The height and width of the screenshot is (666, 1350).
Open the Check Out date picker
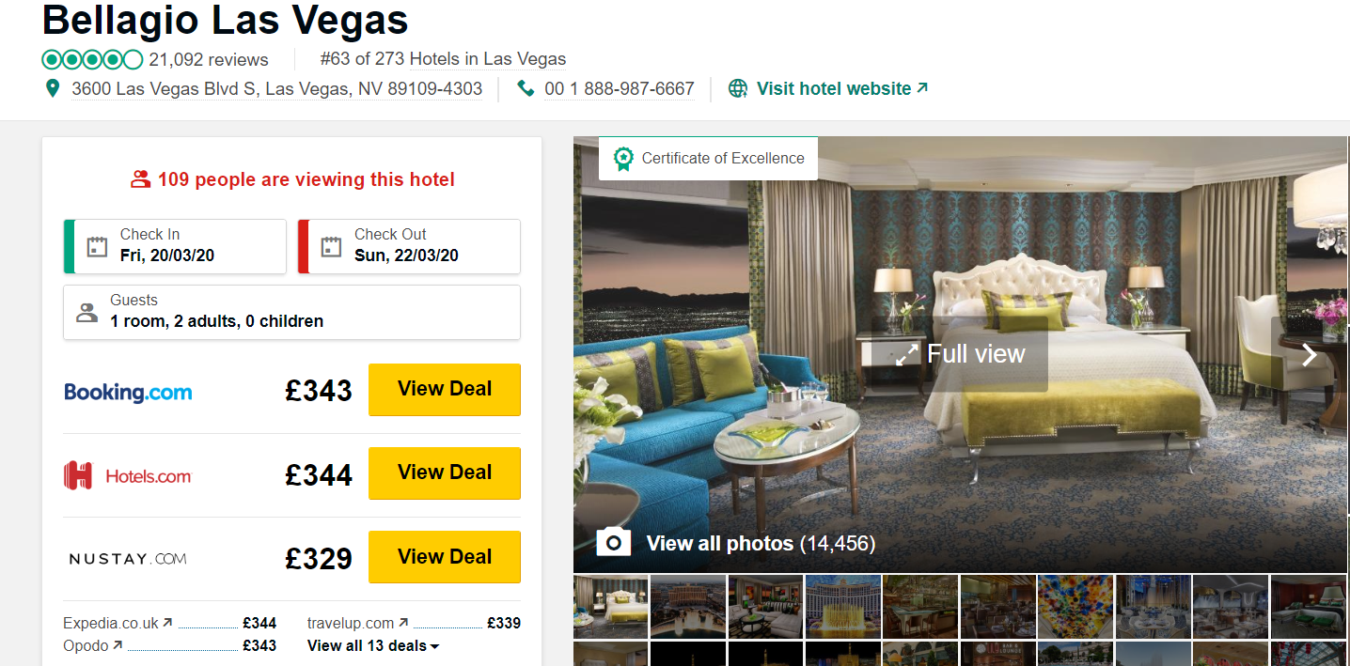[x=409, y=246]
